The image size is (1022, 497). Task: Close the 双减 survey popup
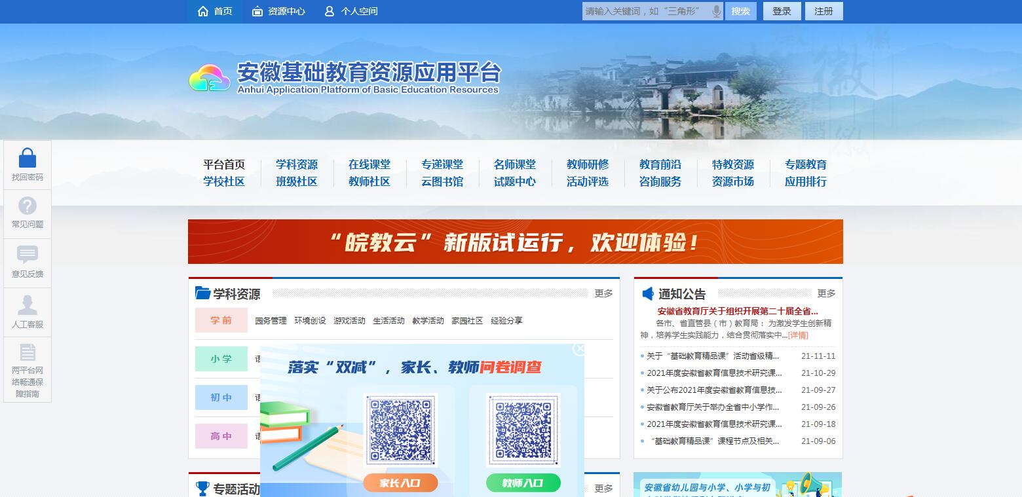pos(579,349)
